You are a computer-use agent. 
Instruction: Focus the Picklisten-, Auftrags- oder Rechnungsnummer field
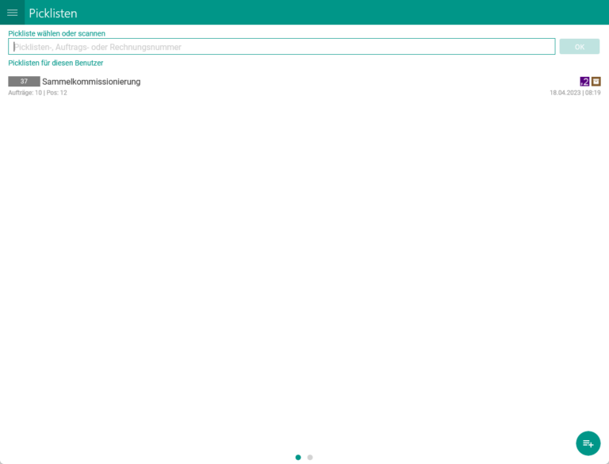tap(282, 47)
